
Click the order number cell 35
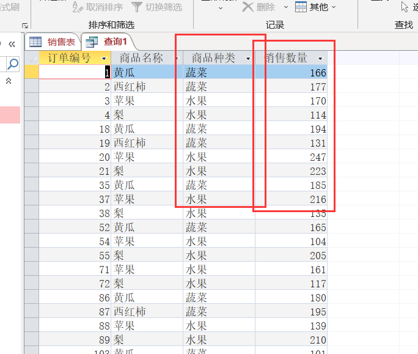click(75, 185)
